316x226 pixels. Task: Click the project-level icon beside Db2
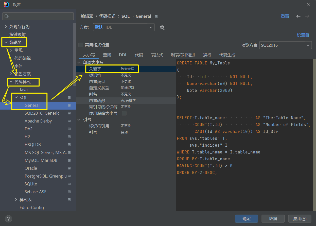(x=69, y=129)
